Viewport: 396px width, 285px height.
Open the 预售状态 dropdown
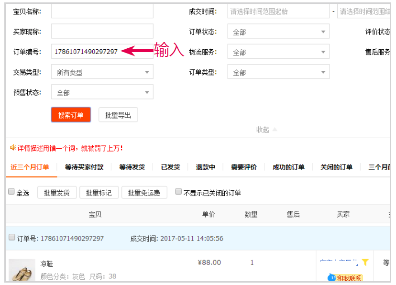(x=102, y=92)
